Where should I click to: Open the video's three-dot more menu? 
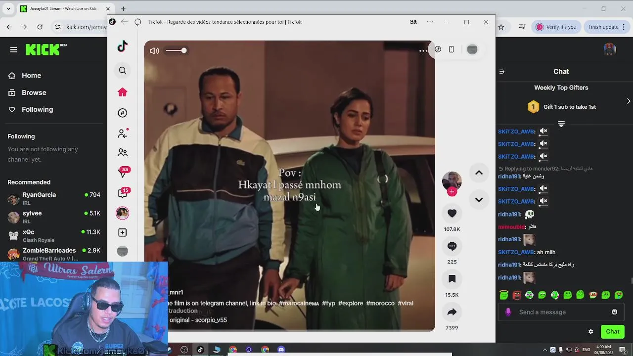pos(423,50)
